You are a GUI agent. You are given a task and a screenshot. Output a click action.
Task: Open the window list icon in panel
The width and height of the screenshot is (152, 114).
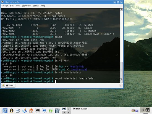[x=18, y=110]
